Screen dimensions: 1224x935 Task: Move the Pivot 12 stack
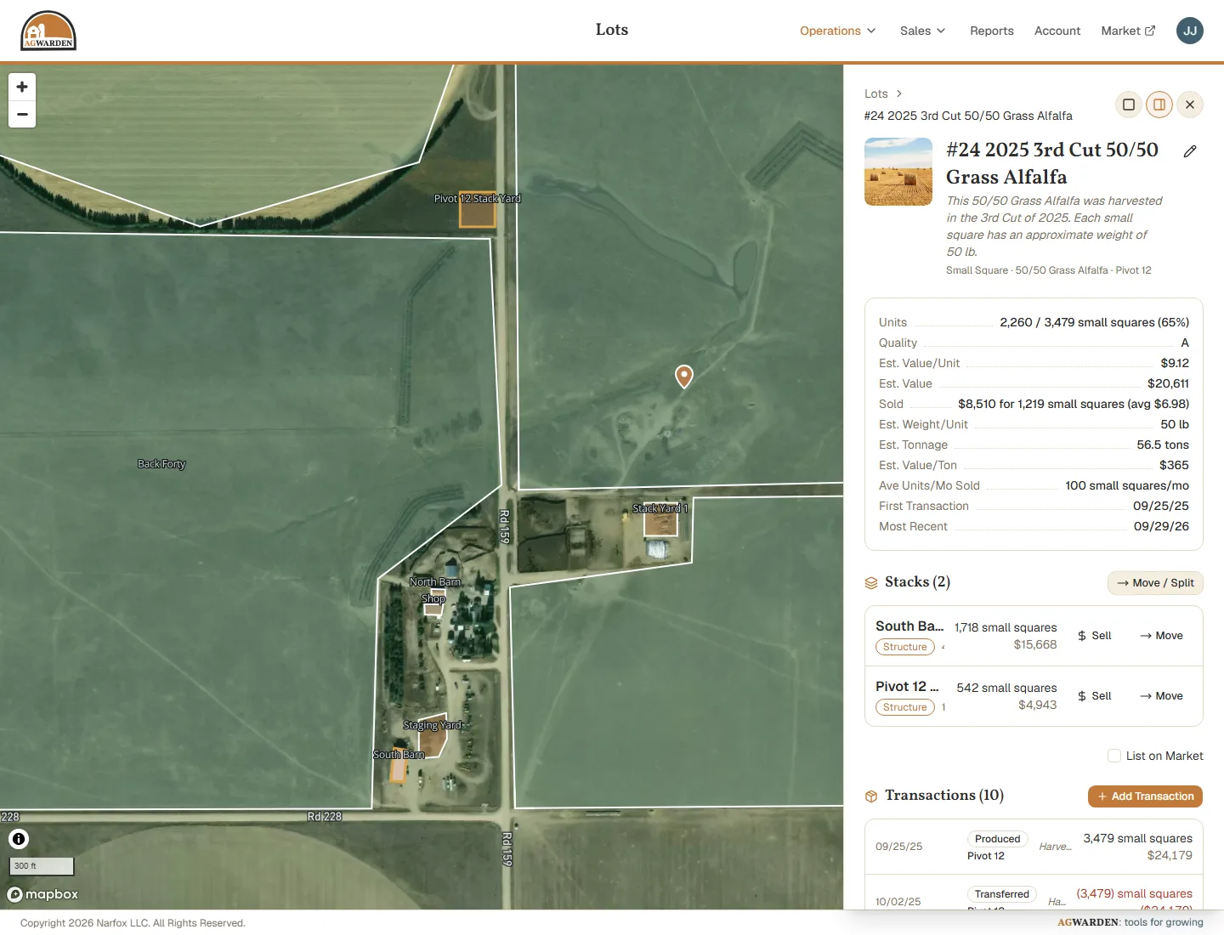pyautogui.click(x=1161, y=696)
